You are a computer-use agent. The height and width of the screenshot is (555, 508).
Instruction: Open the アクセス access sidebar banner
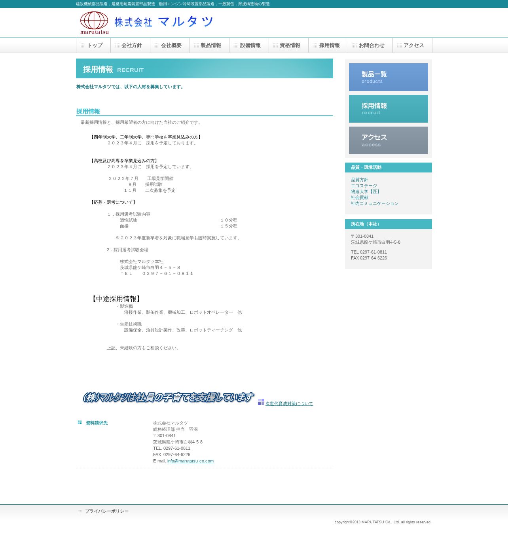pyautogui.click(x=389, y=140)
